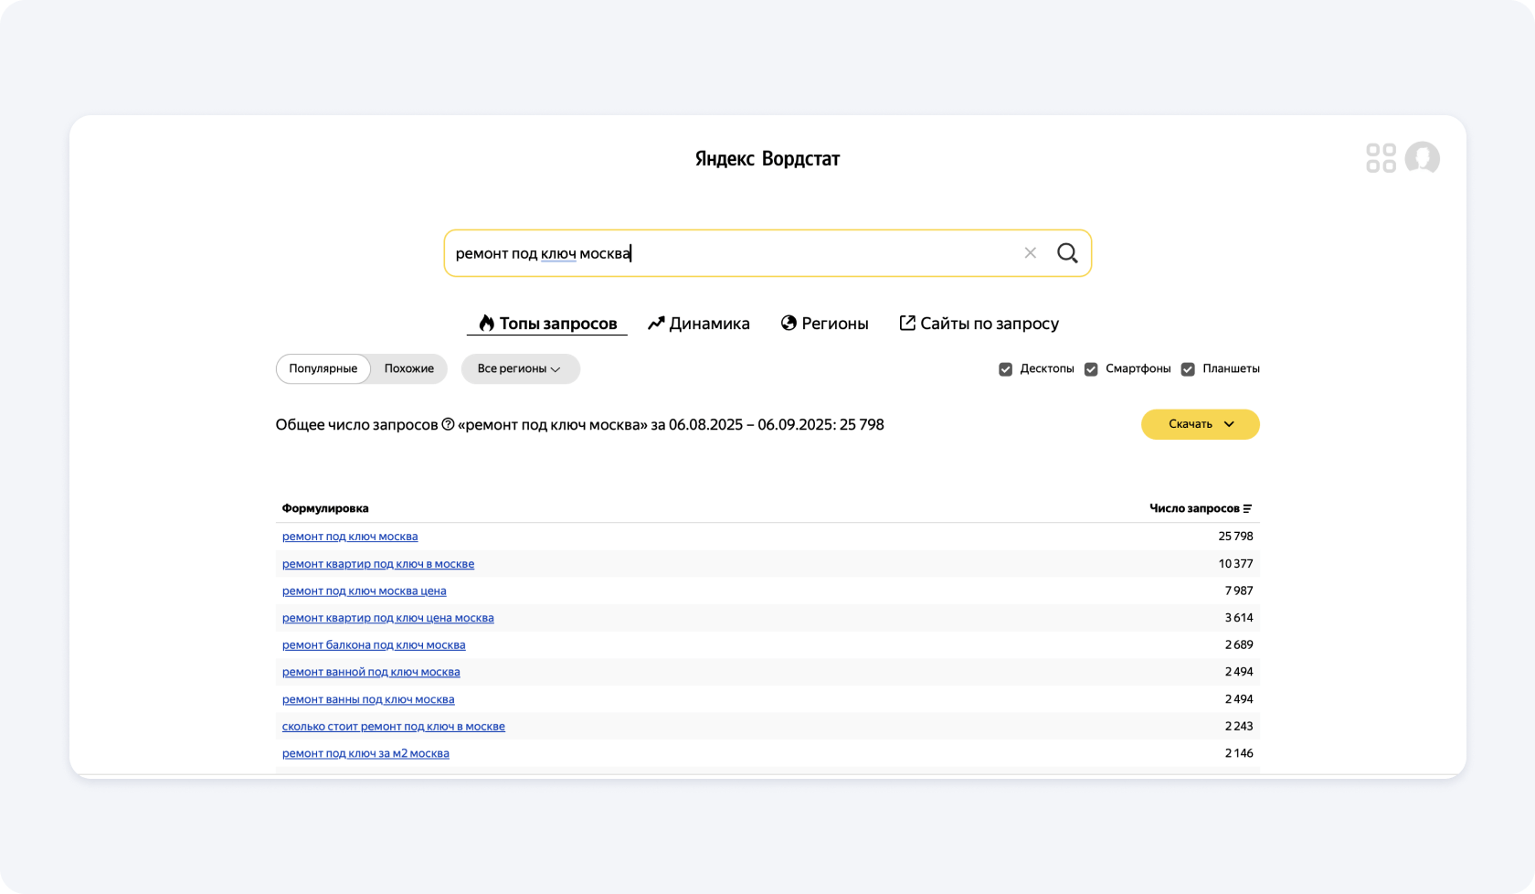Open link ремонт балкона под ключ москва
The height and width of the screenshot is (894, 1535).
click(x=374, y=645)
